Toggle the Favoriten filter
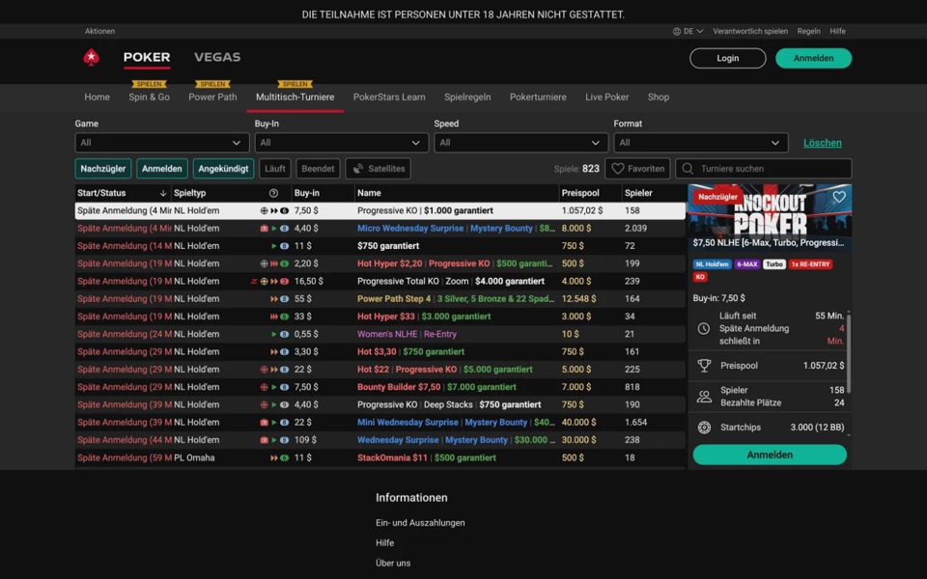The image size is (927, 579). click(637, 168)
